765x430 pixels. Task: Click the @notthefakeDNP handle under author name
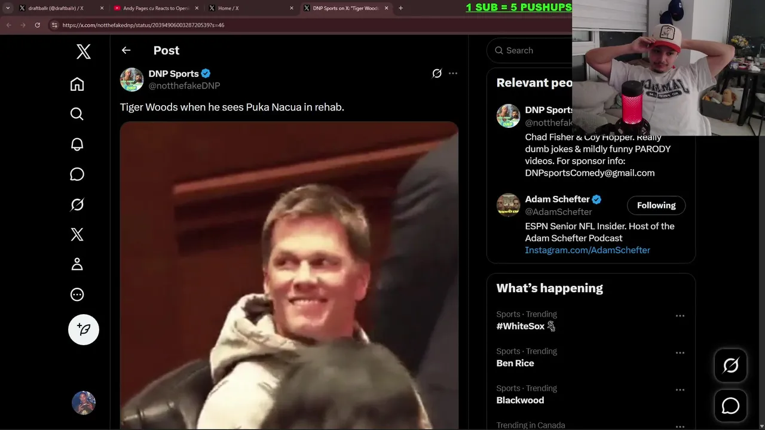click(184, 86)
